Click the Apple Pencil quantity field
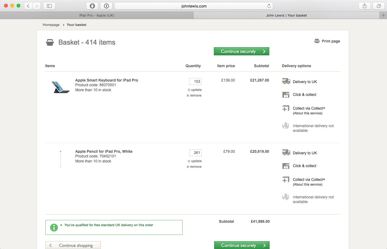Viewport: 387px width, 249px height. [x=195, y=153]
